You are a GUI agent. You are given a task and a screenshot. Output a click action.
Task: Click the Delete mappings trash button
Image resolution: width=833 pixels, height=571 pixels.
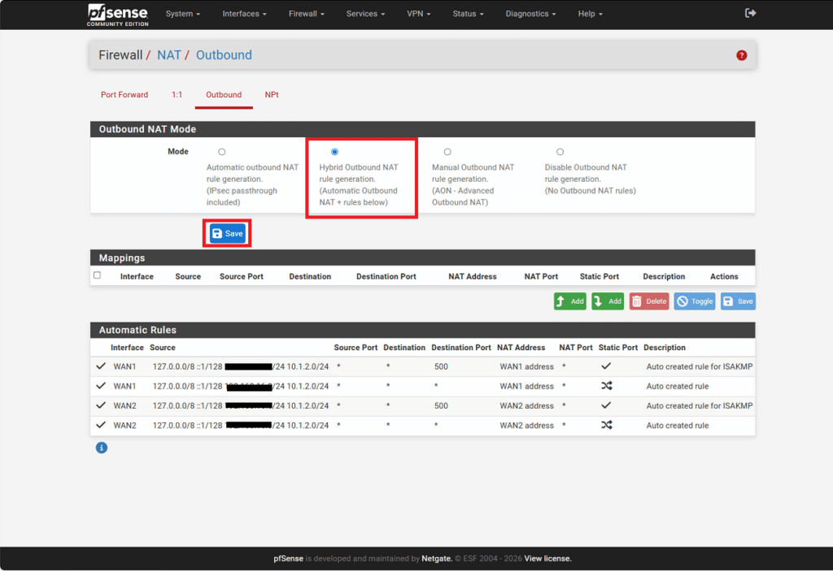649,301
